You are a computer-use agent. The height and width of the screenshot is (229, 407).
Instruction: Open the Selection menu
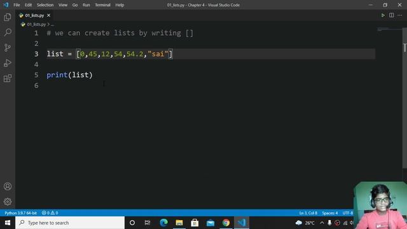pos(45,5)
